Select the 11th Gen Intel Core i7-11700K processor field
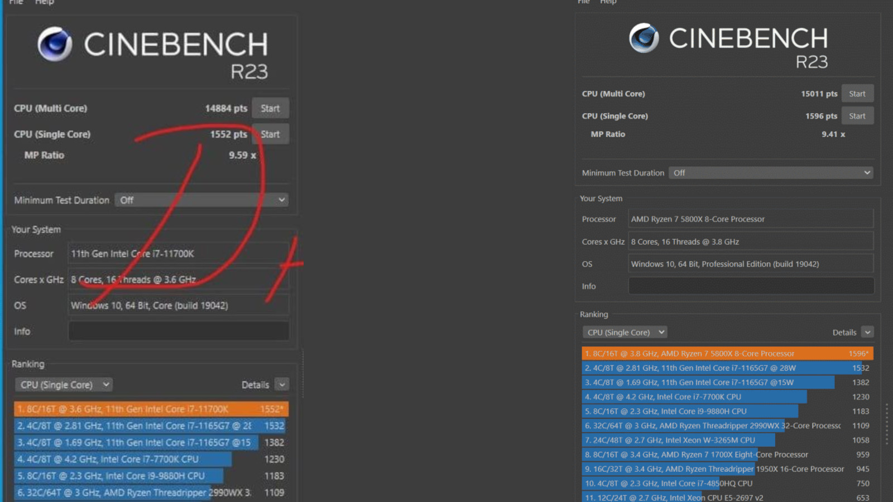 (x=179, y=254)
